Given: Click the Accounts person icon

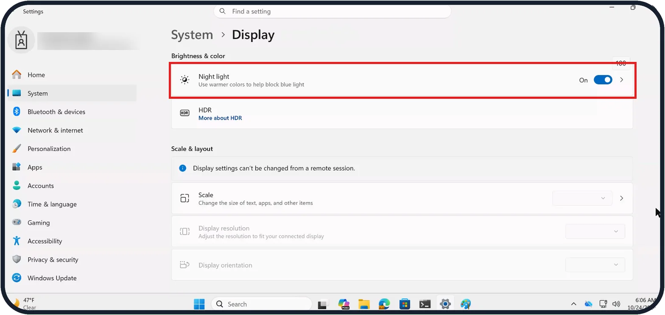Looking at the screenshot, I should (17, 185).
